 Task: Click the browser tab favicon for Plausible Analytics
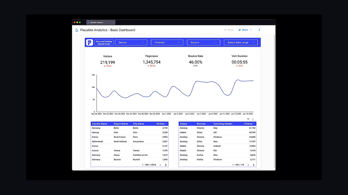pos(88,22)
